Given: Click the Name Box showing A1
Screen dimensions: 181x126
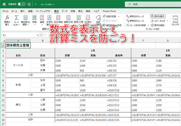Looking at the screenshot, I should click(x=20, y=35).
